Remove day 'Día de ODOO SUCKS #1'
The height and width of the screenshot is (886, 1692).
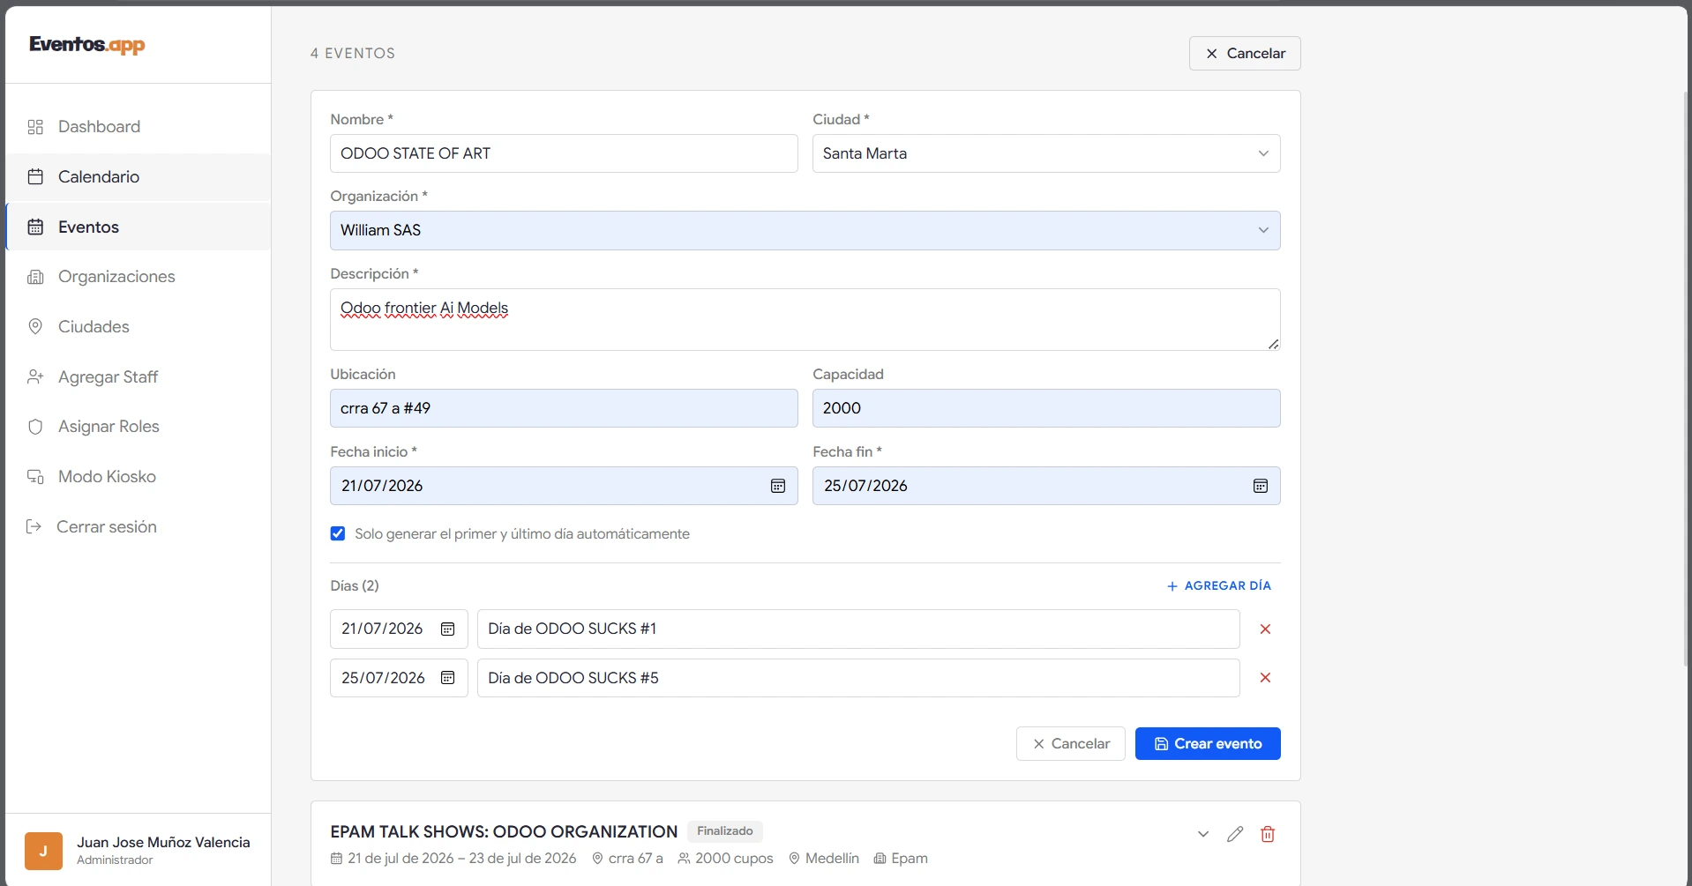[1265, 629]
